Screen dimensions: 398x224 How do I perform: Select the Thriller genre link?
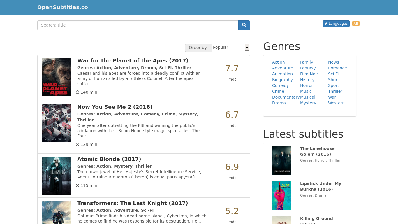click(335, 91)
